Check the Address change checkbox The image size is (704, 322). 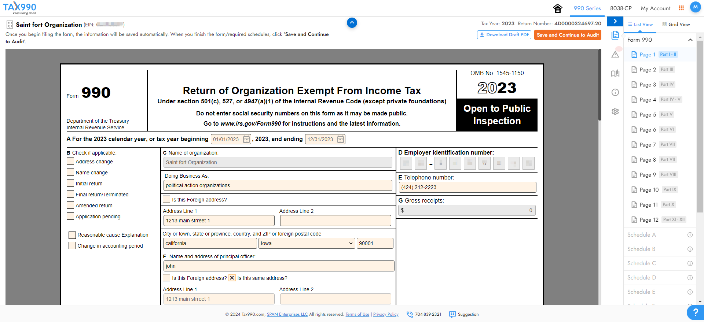coord(70,161)
